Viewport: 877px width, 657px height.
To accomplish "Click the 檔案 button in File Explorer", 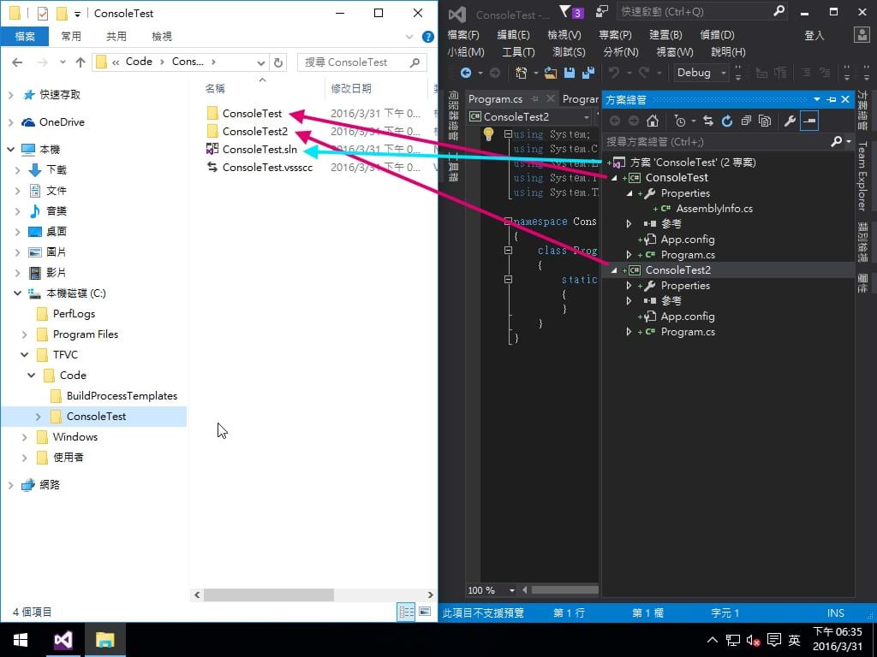I will 25,37.
